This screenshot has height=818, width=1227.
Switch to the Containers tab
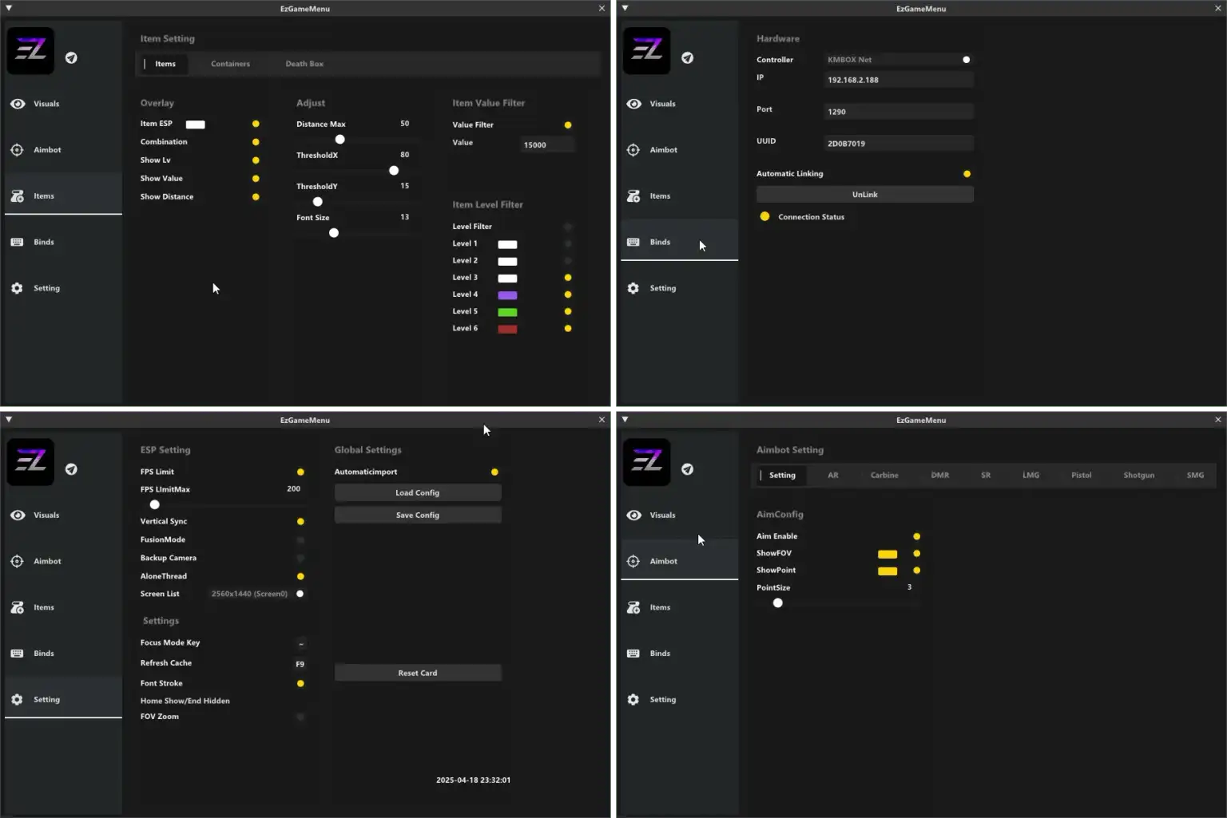(230, 64)
